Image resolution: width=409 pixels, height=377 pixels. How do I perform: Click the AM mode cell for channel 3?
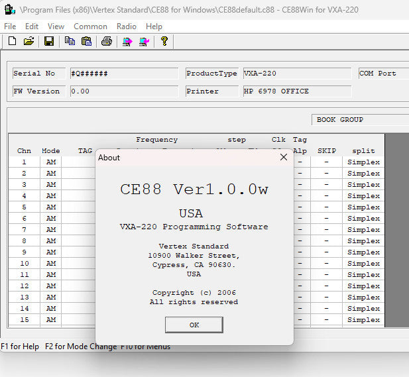51,185
